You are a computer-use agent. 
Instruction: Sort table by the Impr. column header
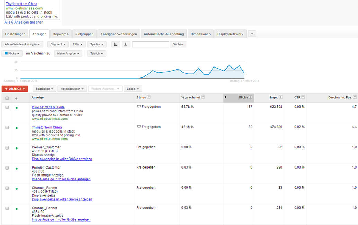pyautogui.click(x=274, y=97)
